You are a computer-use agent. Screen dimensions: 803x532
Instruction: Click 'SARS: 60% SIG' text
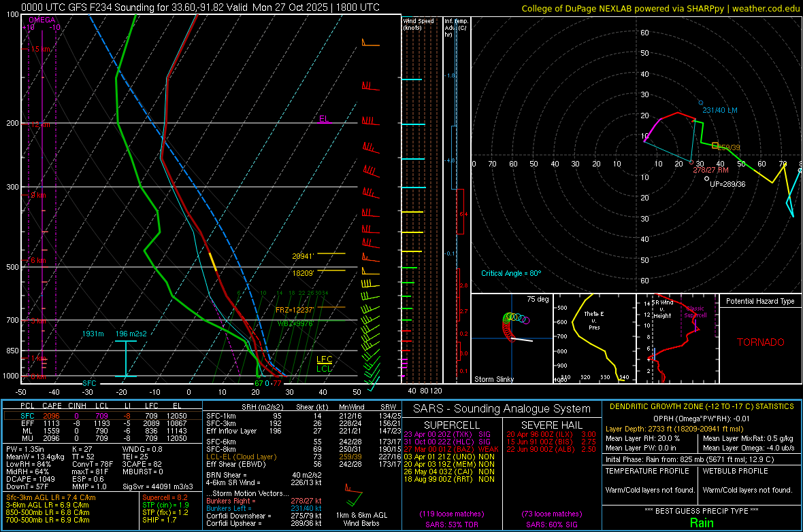pyautogui.click(x=551, y=525)
